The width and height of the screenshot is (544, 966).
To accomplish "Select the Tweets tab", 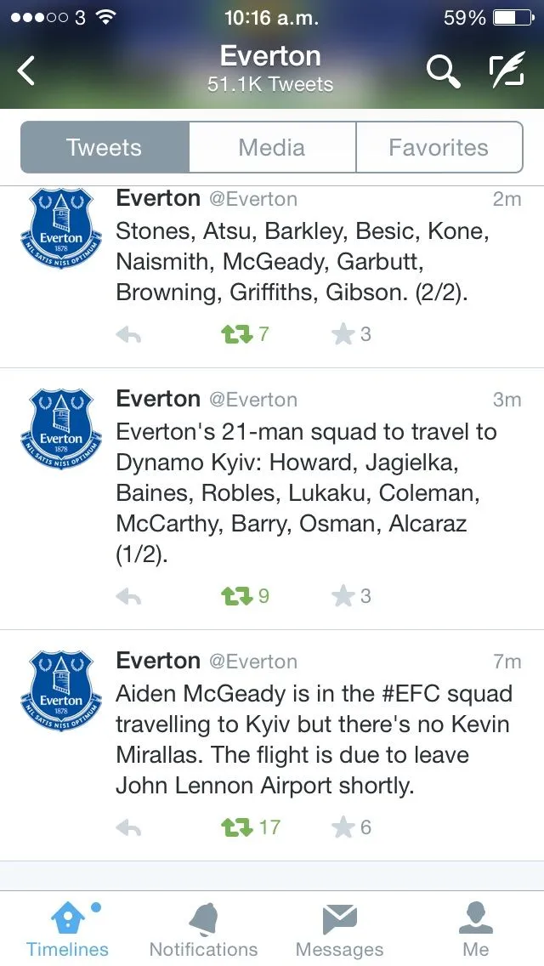I will pyautogui.click(x=105, y=147).
